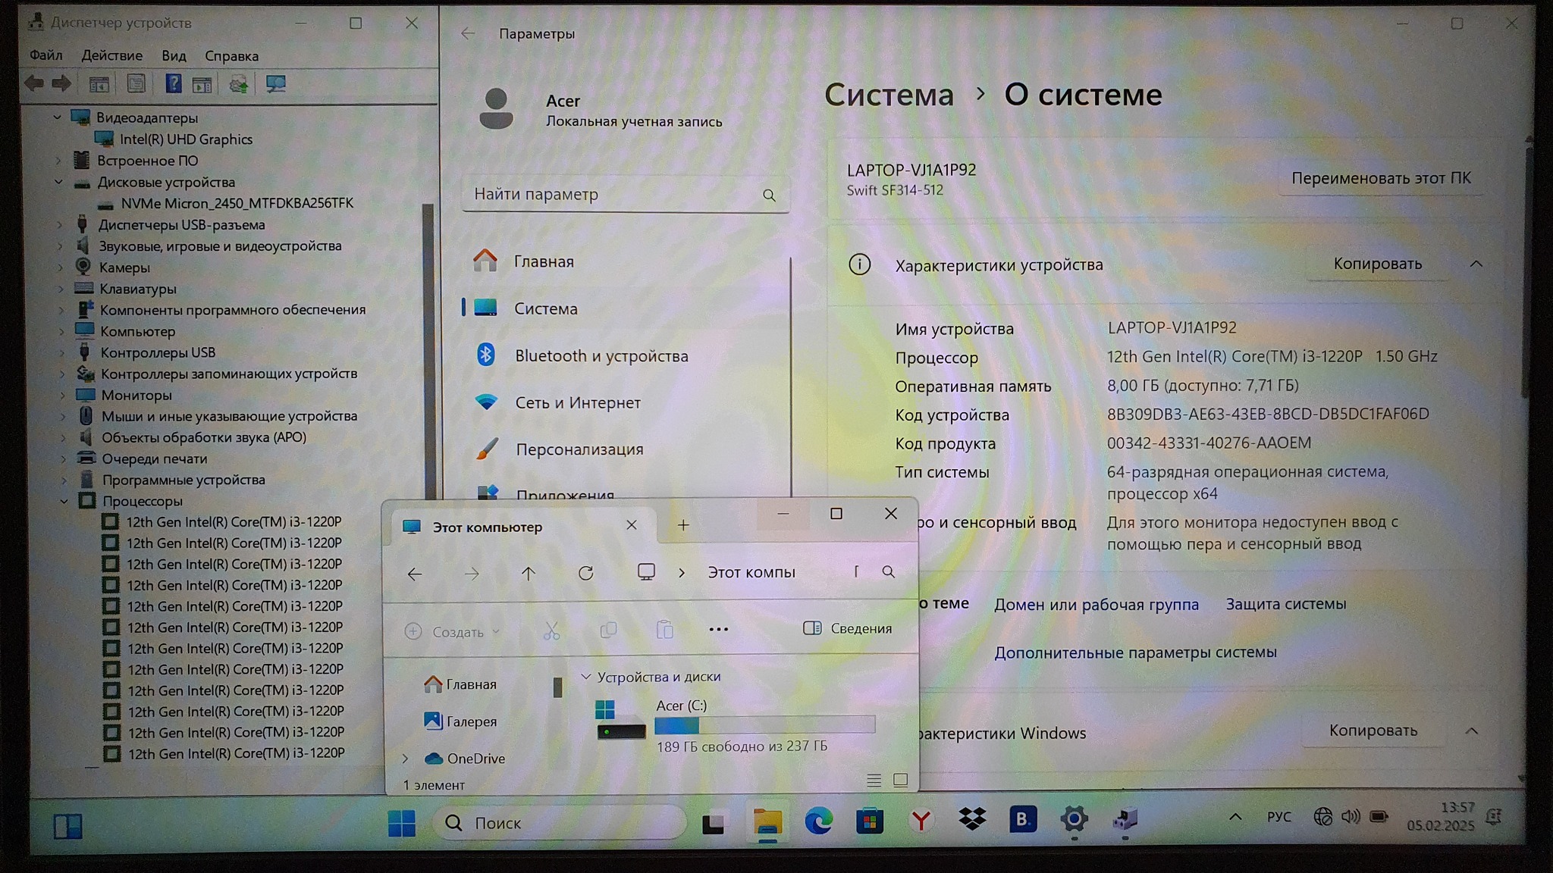Open Дополнительные параметры системы link

pyautogui.click(x=1135, y=652)
